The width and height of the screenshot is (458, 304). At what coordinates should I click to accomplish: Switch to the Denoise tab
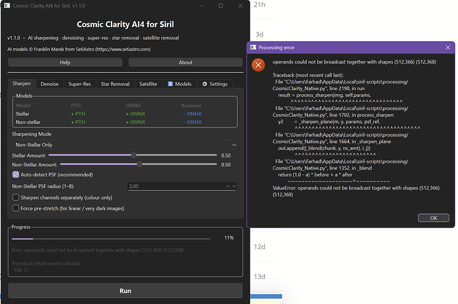pyautogui.click(x=49, y=84)
